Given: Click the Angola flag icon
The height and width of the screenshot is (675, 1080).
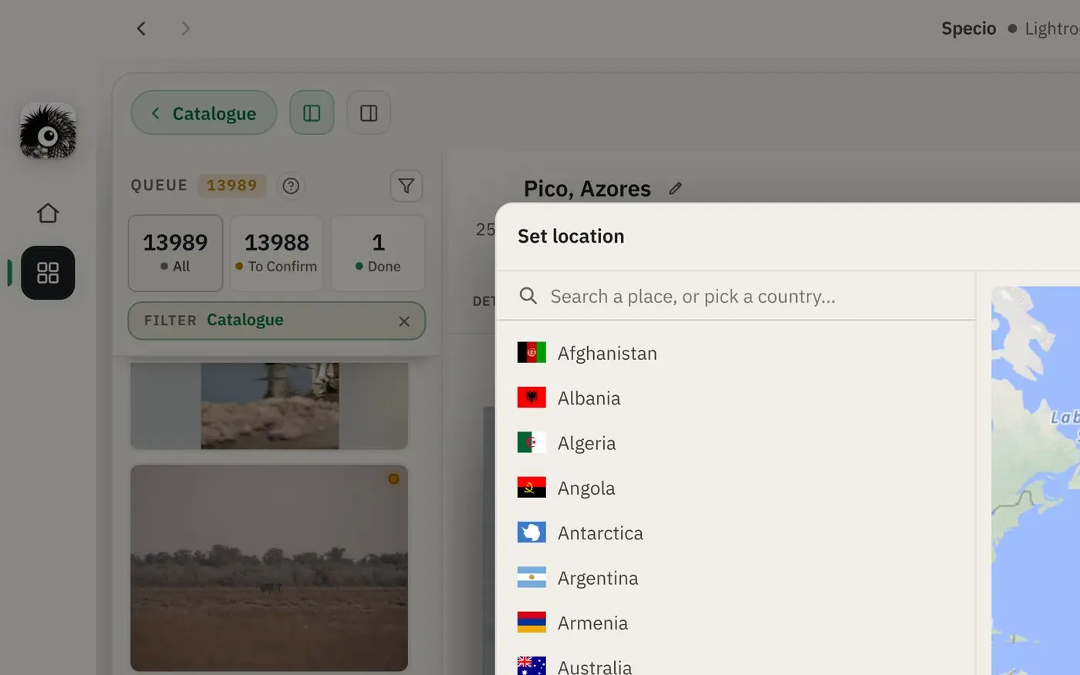Looking at the screenshot, I should (532, 487).
